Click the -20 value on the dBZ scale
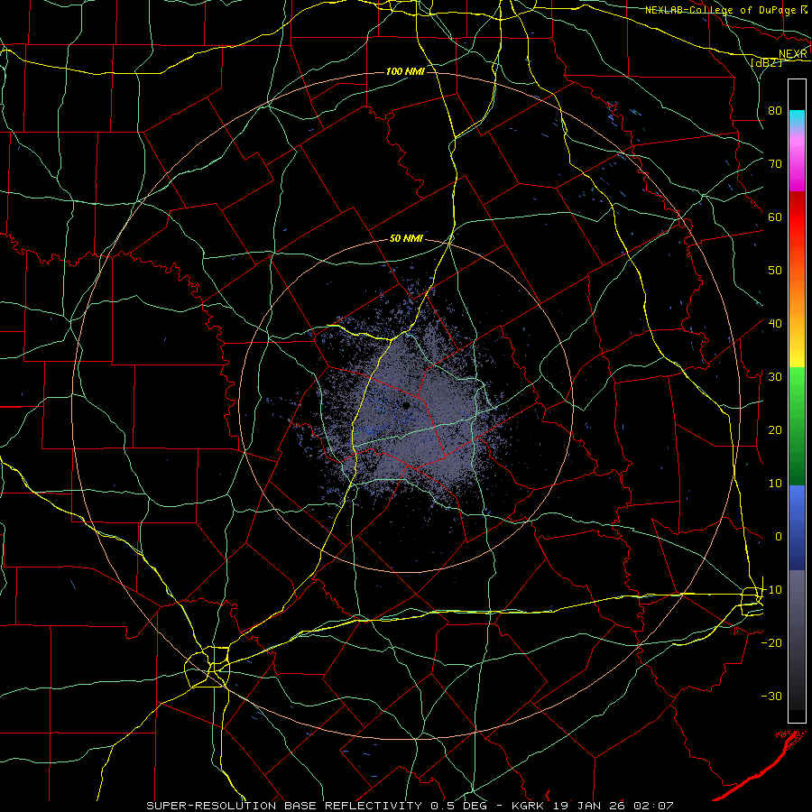The height and width of the screenshot is (812, 812). click(771, 643)
